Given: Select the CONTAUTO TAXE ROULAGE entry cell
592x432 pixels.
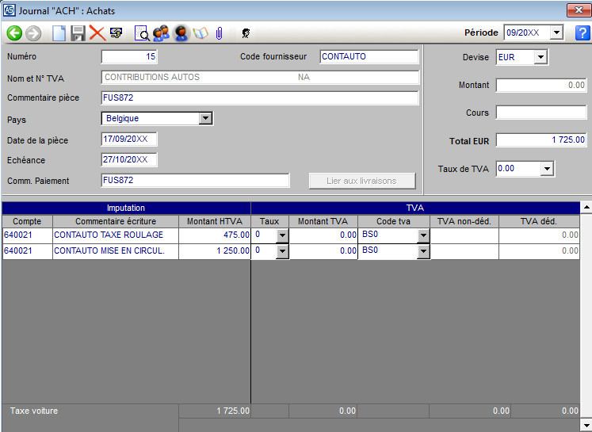Looking at the screenshot, I should (x=115, y=235).
